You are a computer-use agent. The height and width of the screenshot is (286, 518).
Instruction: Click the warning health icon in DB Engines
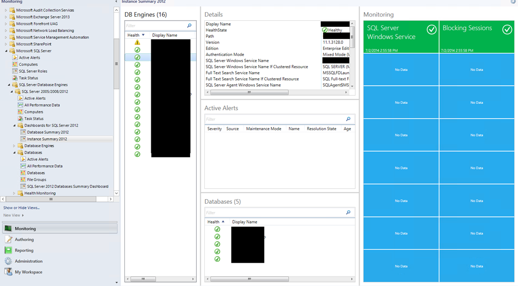point(137,43)
